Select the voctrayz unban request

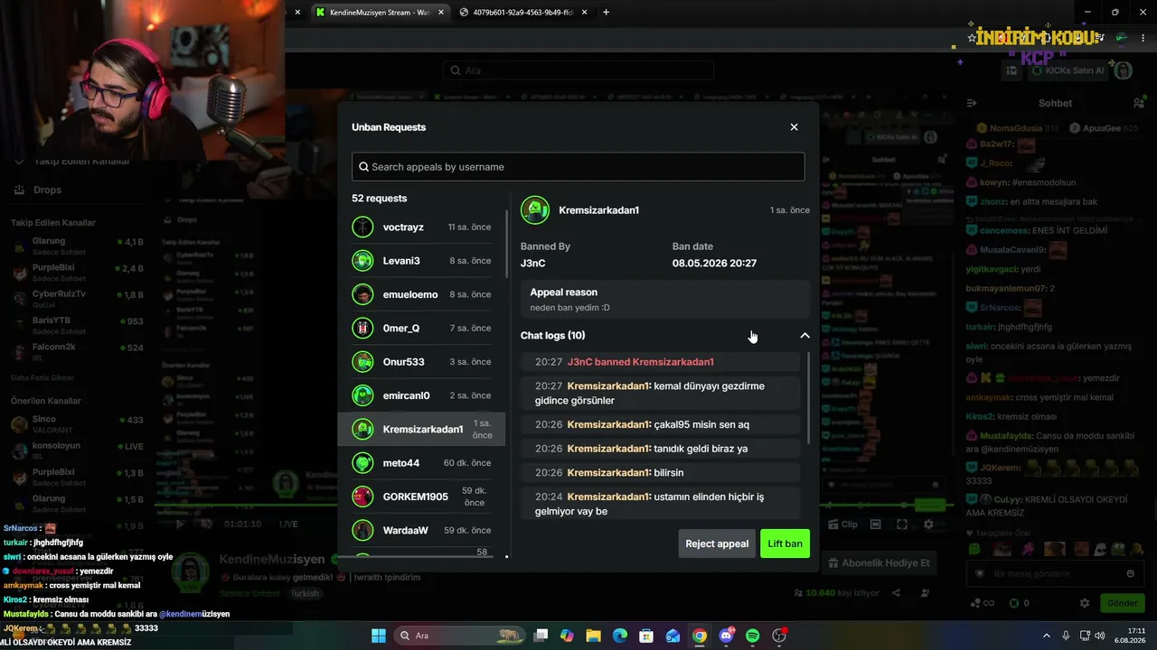[421, 227]
